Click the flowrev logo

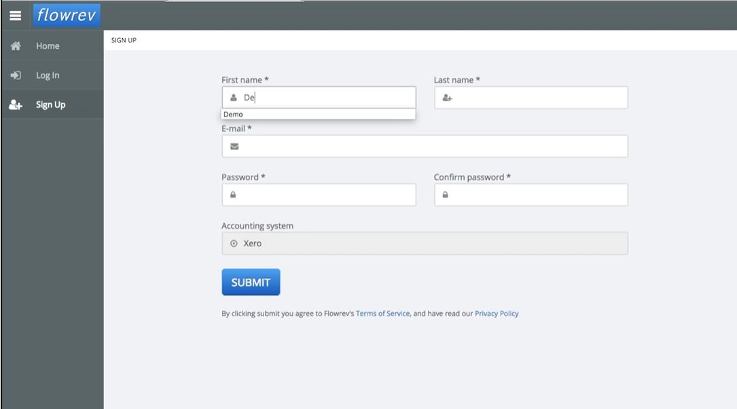66,15
